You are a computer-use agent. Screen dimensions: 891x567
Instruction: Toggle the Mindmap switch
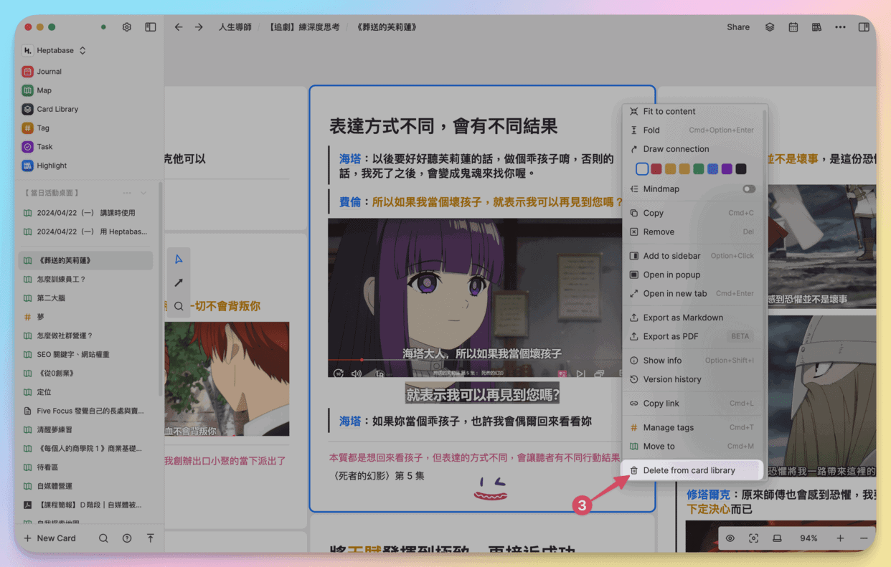pos(749,189)
